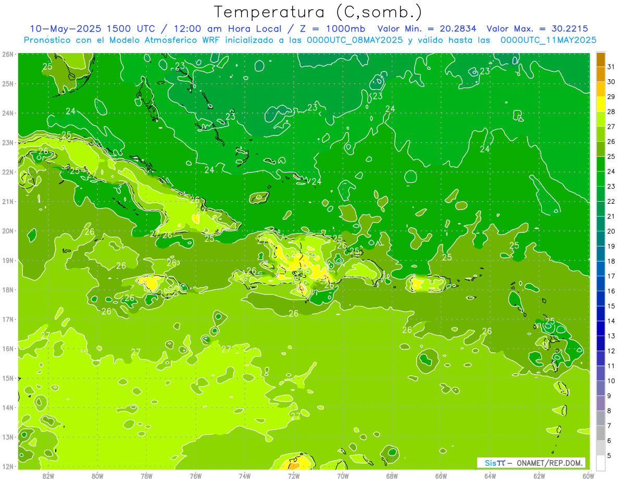Click color scale label "11"
This screenshot has width=625, height=483.
pos(611,366)
